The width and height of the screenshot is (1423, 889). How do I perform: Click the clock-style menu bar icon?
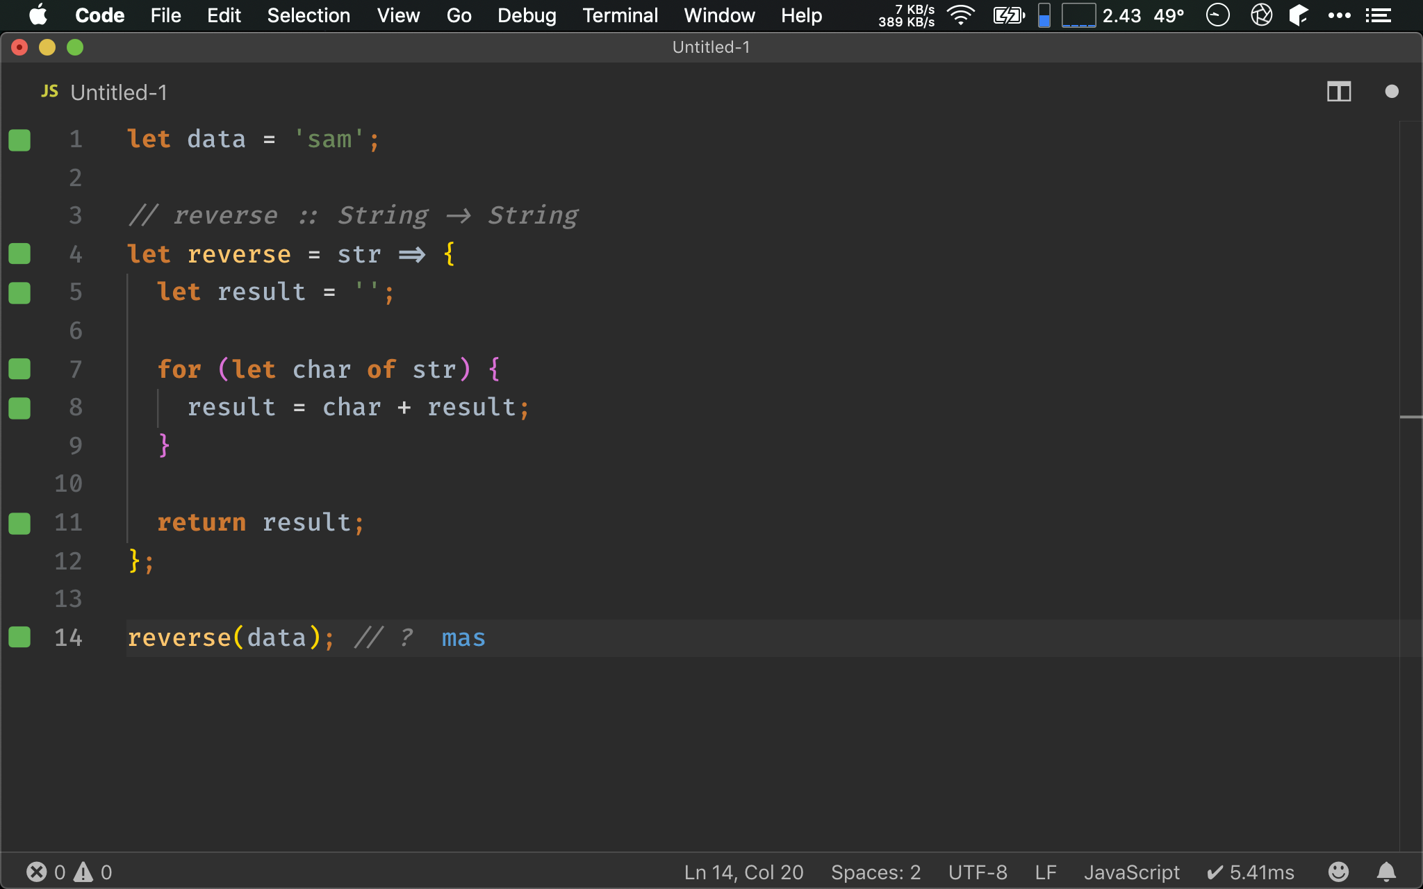1217,15
